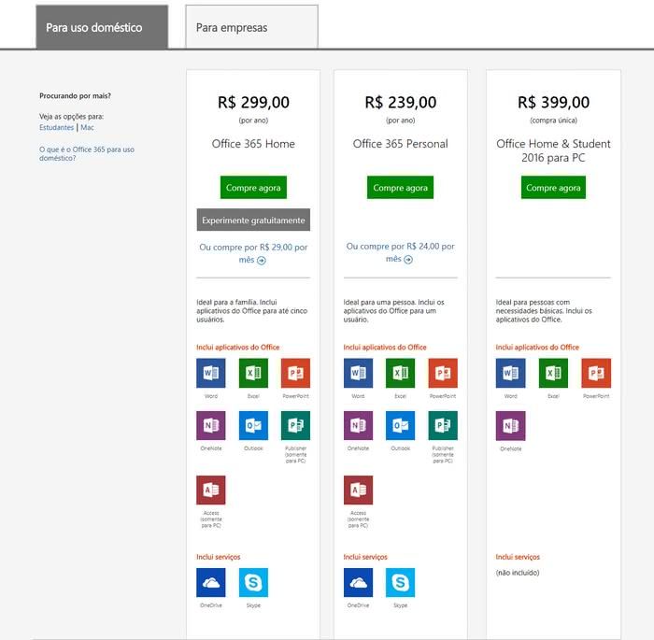This screenshot has height=640, width=654.
Task: Click the PowerPoint icon in Home & Student 2016
Action: click(x=596, y=373)
